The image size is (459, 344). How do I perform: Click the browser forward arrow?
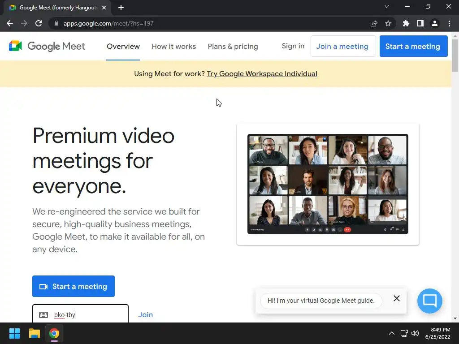(x=24, y=23)
